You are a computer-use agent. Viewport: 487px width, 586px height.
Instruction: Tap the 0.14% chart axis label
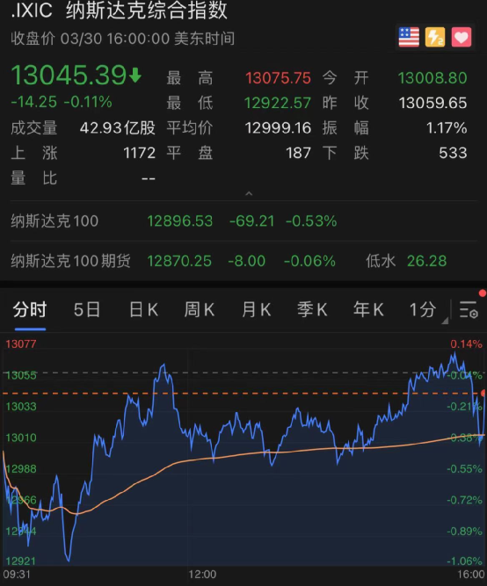coord(466,344)
